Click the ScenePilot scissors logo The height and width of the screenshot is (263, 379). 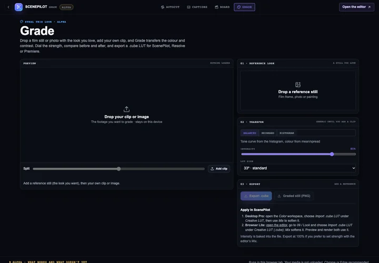(x=18, y=7)
